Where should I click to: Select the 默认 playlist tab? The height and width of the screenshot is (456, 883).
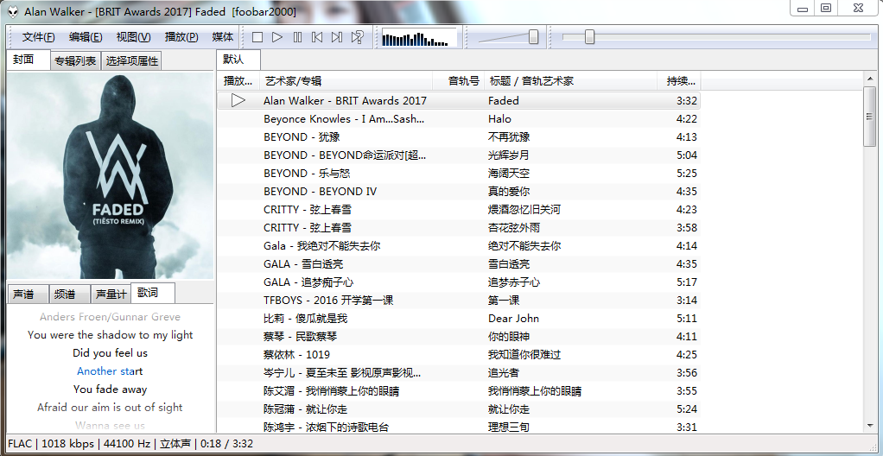pos(238,60)
